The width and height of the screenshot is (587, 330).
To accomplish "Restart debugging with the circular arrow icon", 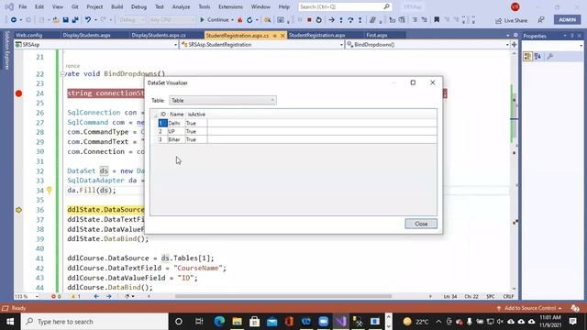I will tap(318, 20).
